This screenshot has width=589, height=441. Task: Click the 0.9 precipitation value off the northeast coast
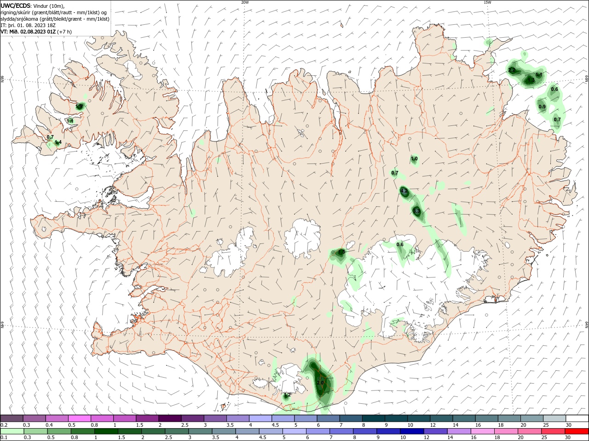(542, 107)
